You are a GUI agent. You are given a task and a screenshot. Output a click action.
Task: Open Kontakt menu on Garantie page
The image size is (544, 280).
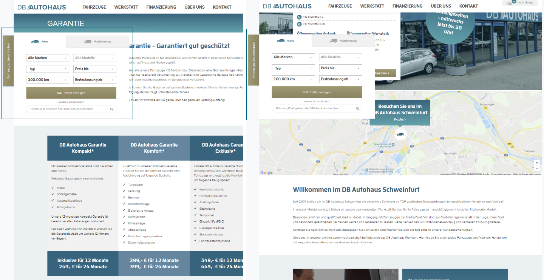click(222, 7)
